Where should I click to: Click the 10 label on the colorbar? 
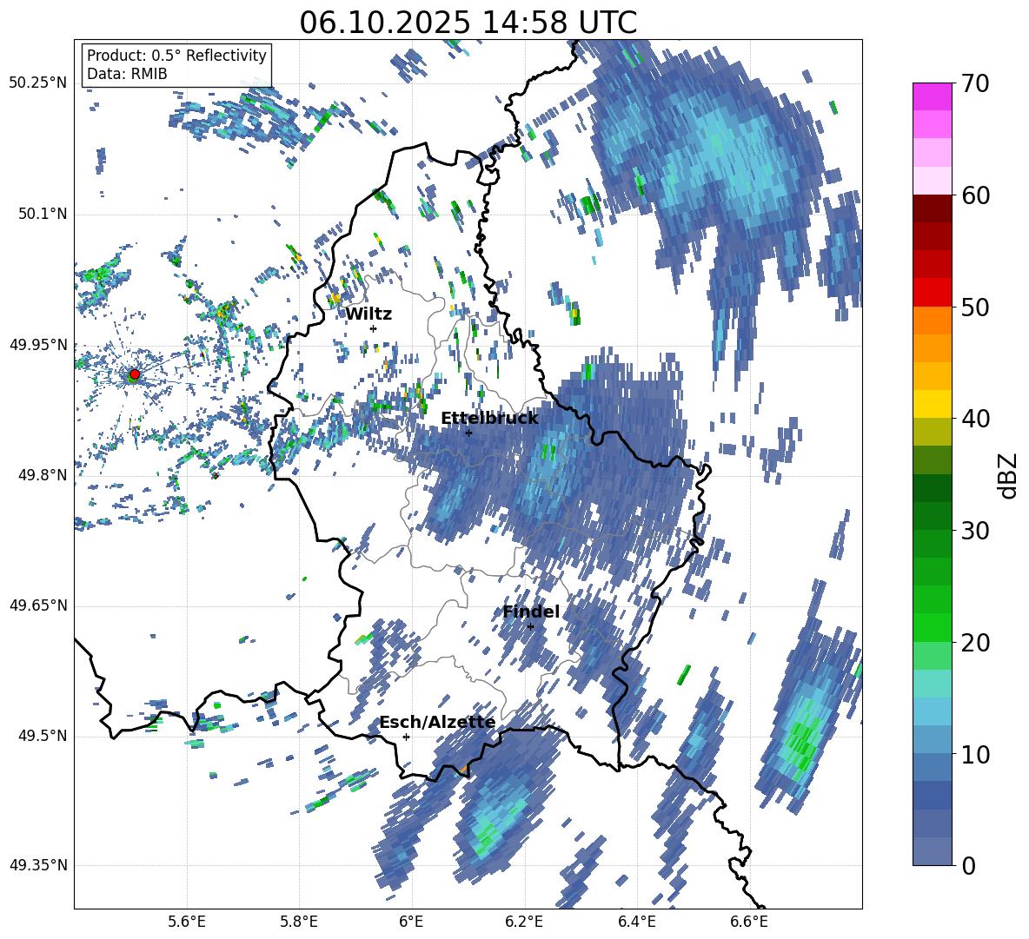tap(975, 754)
